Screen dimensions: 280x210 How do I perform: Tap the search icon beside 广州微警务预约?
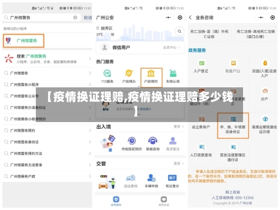point(6,130)
